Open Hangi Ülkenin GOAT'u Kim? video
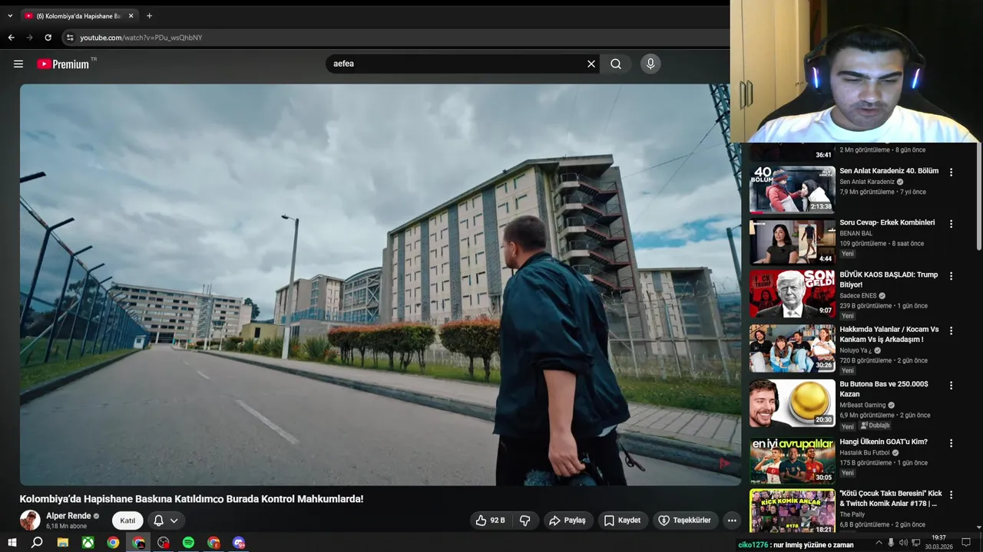The width and height of the screenshot is (983, 552). 883,442
